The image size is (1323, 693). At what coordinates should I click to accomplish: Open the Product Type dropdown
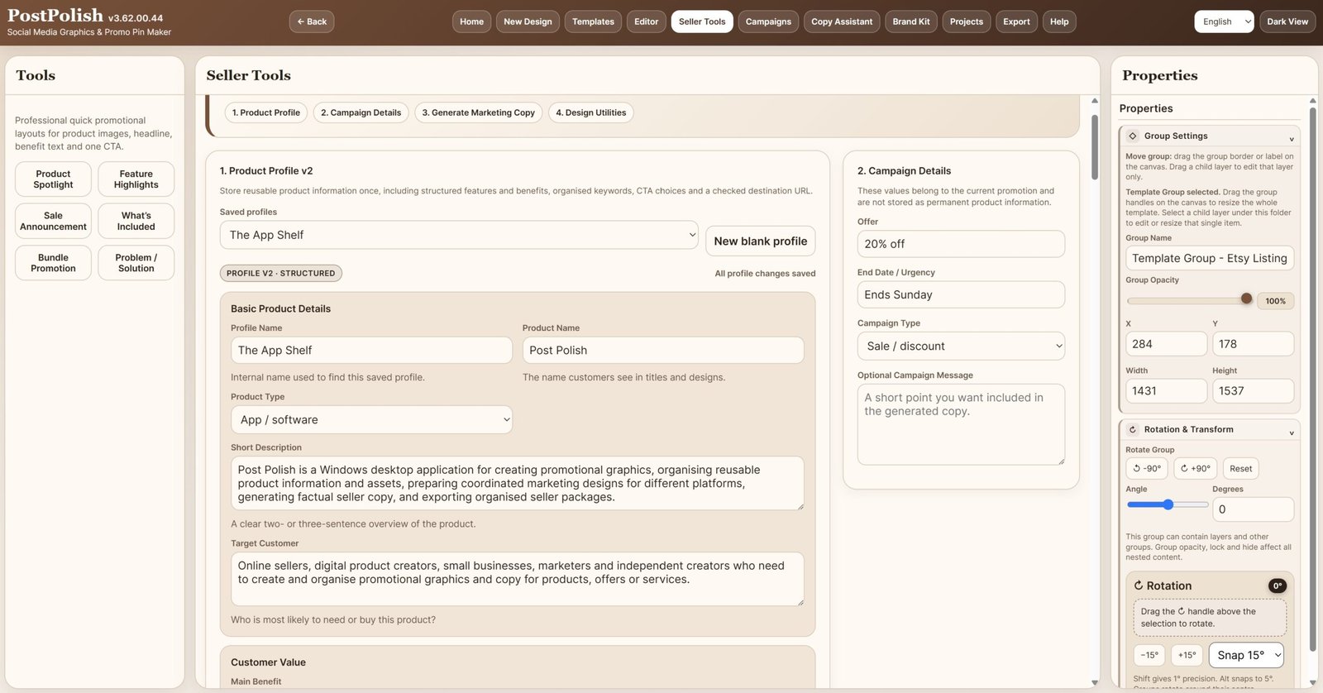pos(371,419)
